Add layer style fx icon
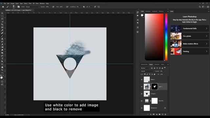This screenshot has height=118, width=210. coord(151,114)
